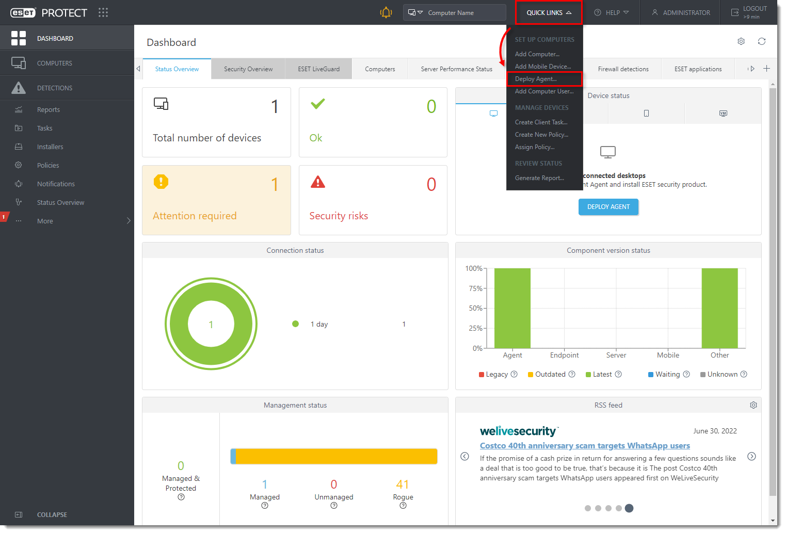Viewport: 785px width, 533px height.
Task: Open the Costco 40th anniversary scam article link
Action: click(585, 446)
